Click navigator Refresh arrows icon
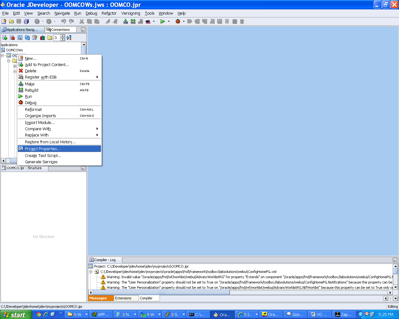399x319 pixels. (x=27, y=38)
